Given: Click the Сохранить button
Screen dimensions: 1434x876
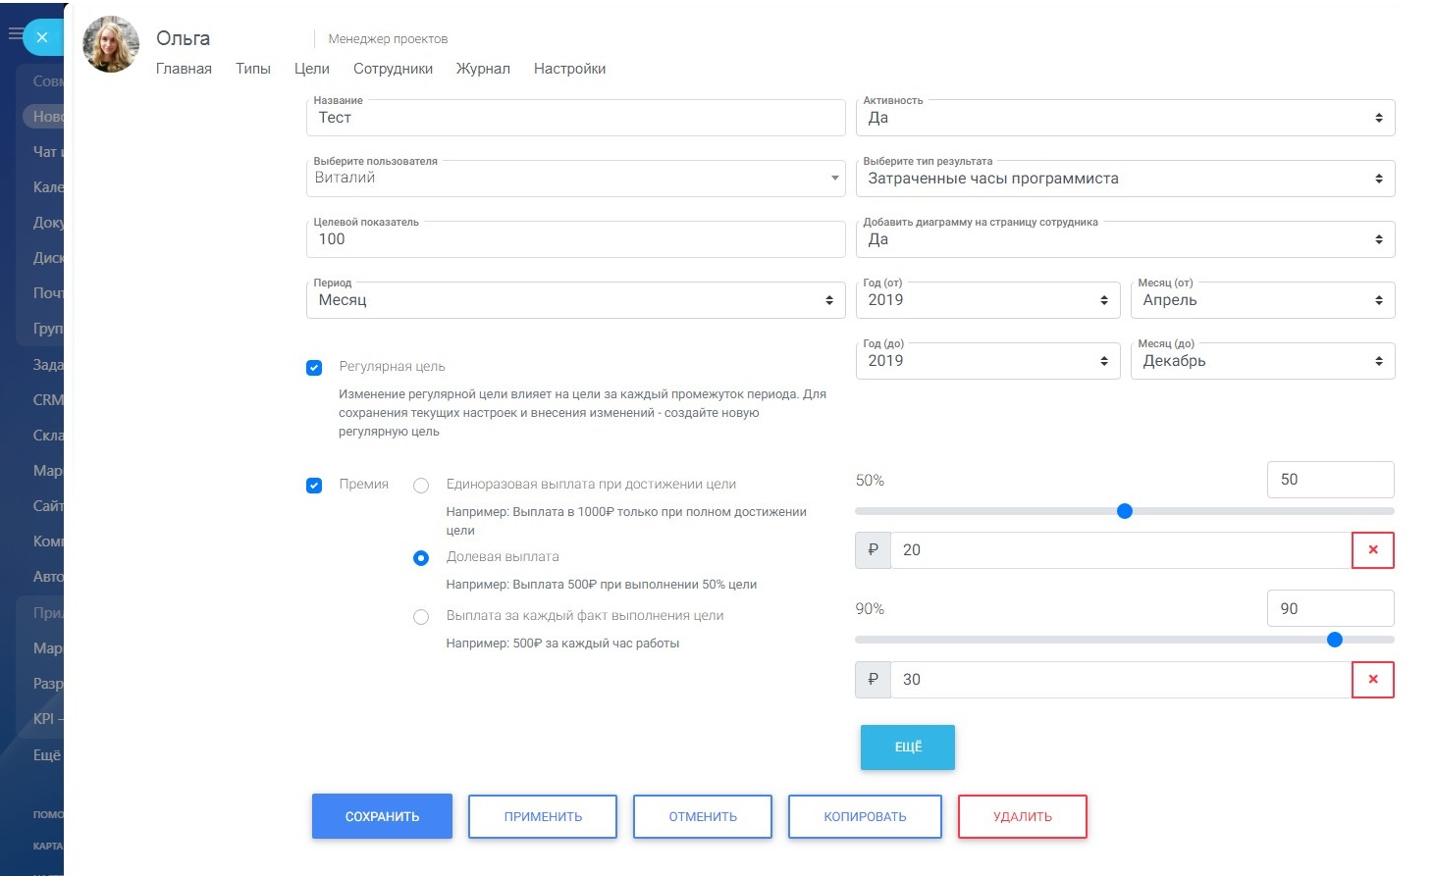Looking at the screenshot, I should pos(382,816).
